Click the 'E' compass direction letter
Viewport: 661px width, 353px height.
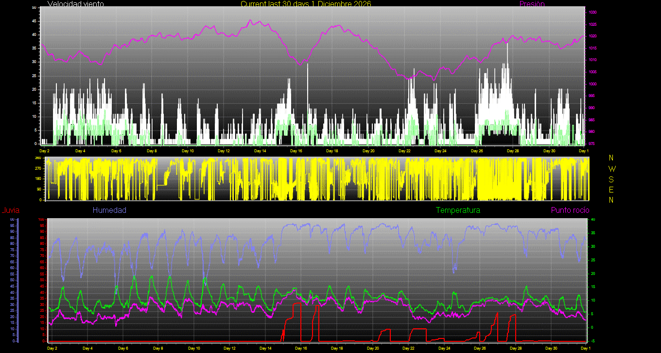(x=611, y=189)
